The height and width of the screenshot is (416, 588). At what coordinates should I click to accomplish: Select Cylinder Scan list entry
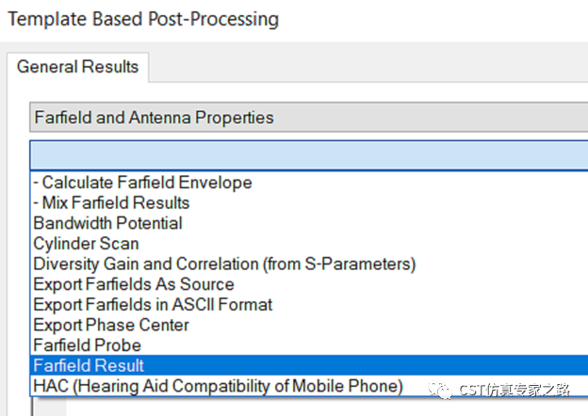309,244
